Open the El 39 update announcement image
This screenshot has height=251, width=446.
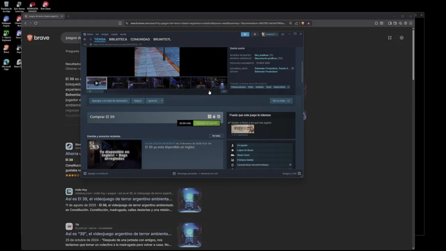(114, 154)
